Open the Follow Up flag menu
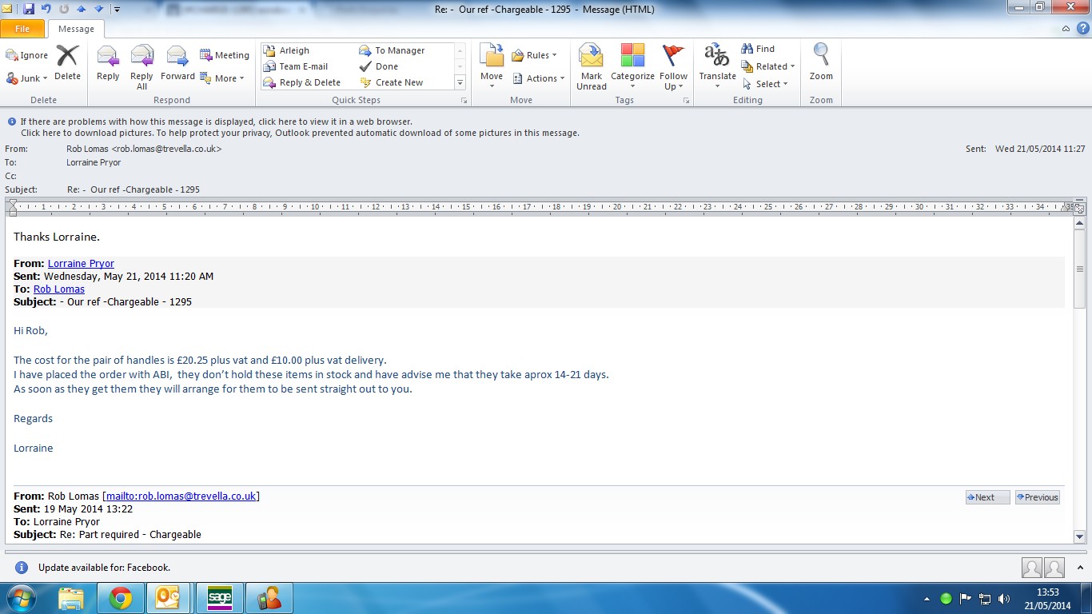Image resolution: width=1092 pixels, height=614 pixels. pos(674,68)
